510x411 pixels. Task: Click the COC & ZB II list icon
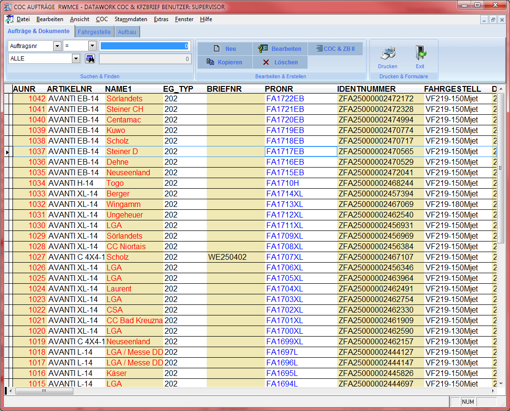click(320, 48)
